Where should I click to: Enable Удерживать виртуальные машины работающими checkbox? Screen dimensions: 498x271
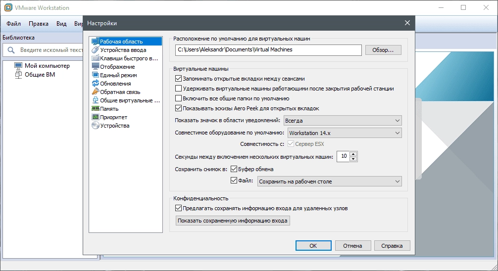179,88
